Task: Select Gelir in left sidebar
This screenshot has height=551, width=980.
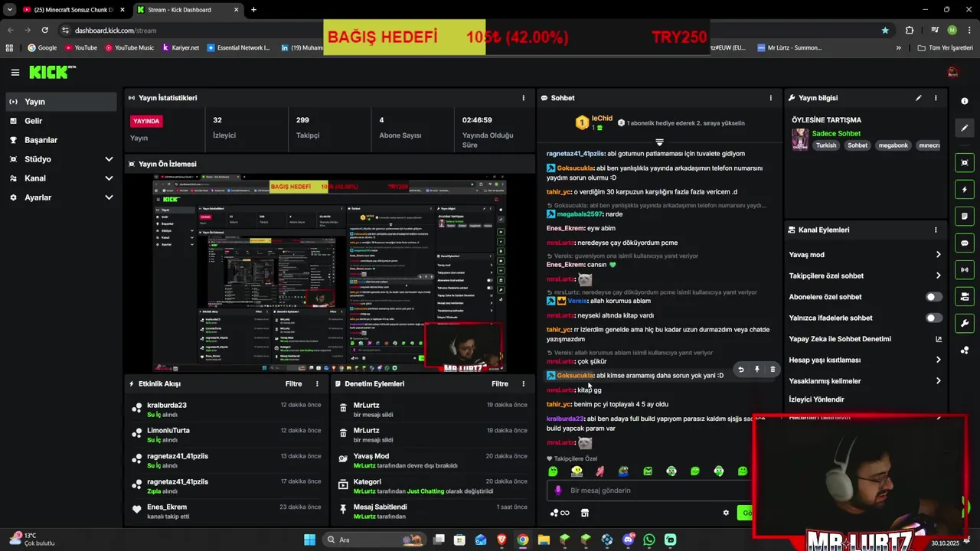Action: (61, 121)
